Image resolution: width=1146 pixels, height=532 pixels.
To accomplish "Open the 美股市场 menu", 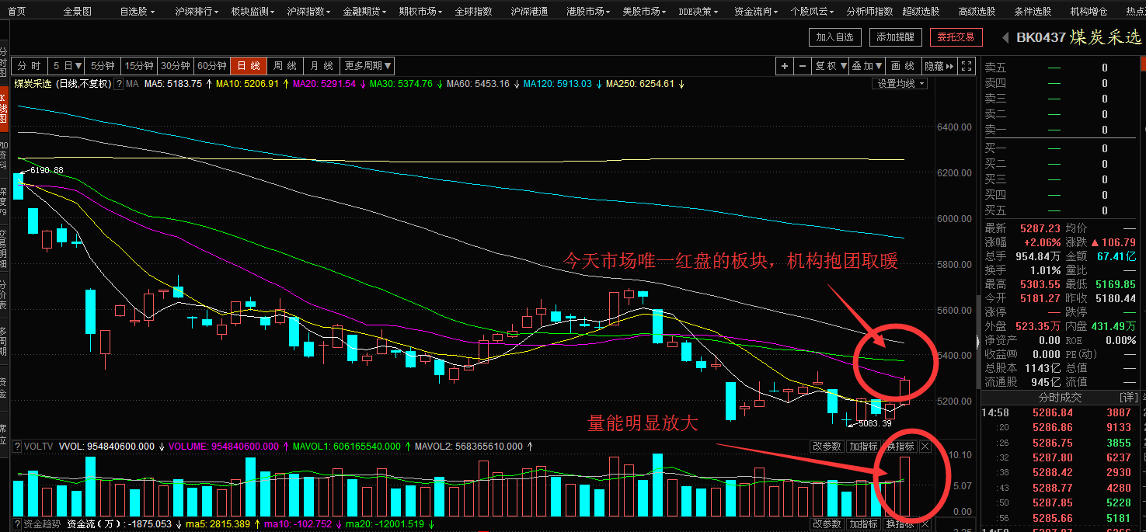I will coord(644,12).
